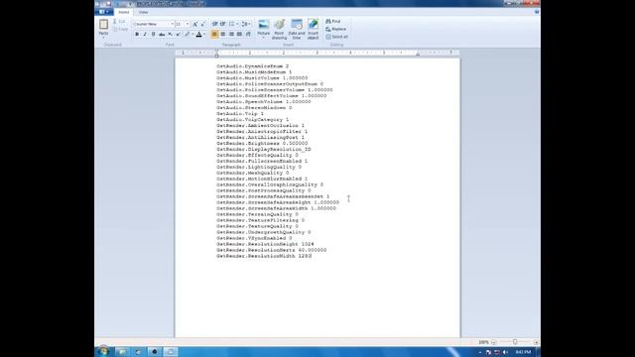The image size is (635, 357).
Task: Insert Date and time
Action: pos(297,29)
